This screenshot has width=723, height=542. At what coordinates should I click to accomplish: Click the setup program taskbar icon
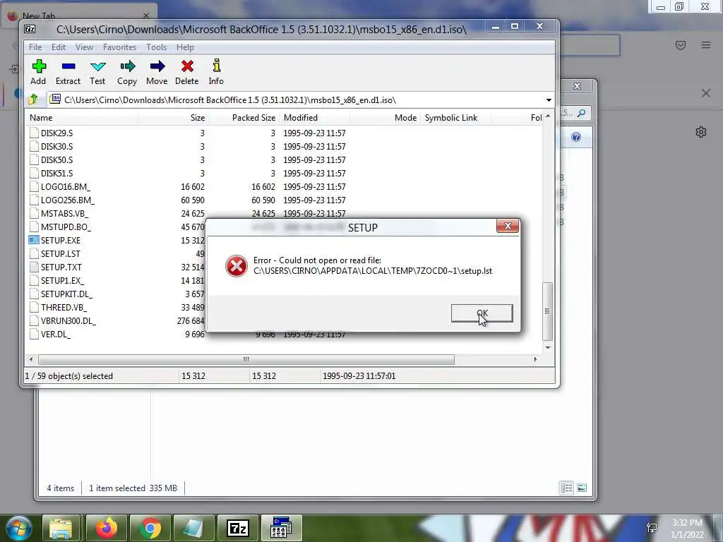pos(281,528)
